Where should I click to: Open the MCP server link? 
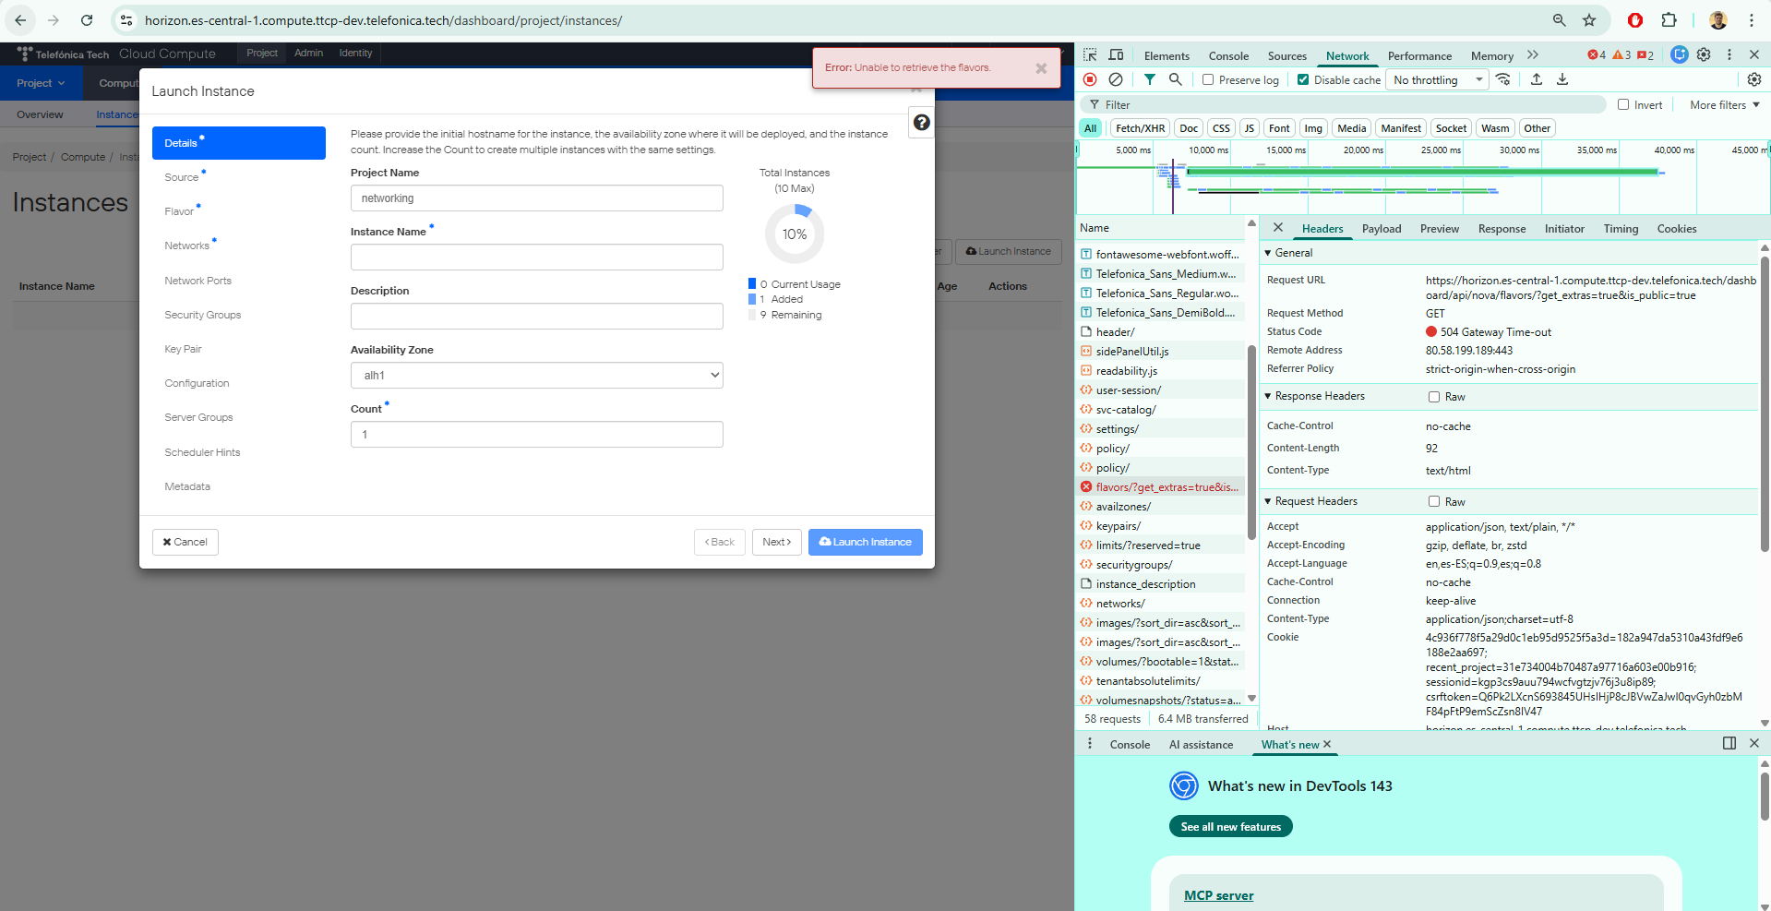click(x=1218, y=895)
